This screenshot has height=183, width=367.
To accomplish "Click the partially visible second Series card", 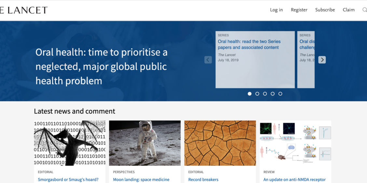I will tap(306, 59).
